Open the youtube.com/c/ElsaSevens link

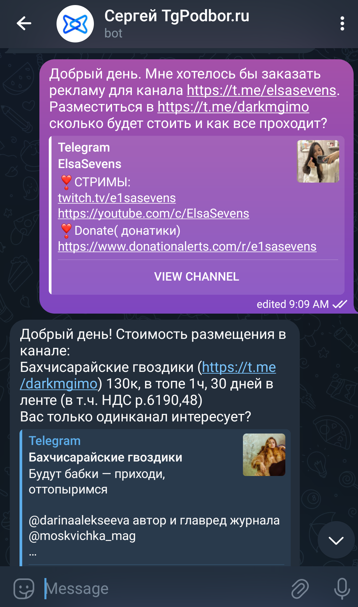(153, 213)
